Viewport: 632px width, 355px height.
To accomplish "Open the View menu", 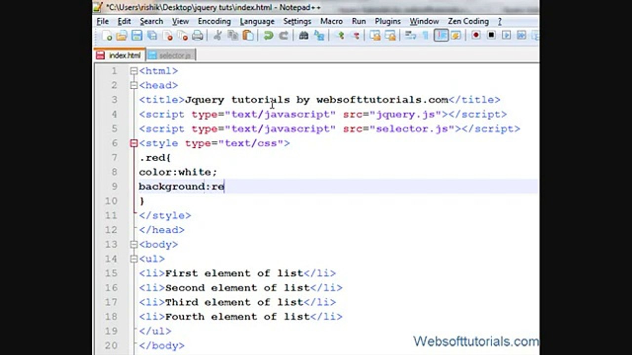I will tap(180, 21).
